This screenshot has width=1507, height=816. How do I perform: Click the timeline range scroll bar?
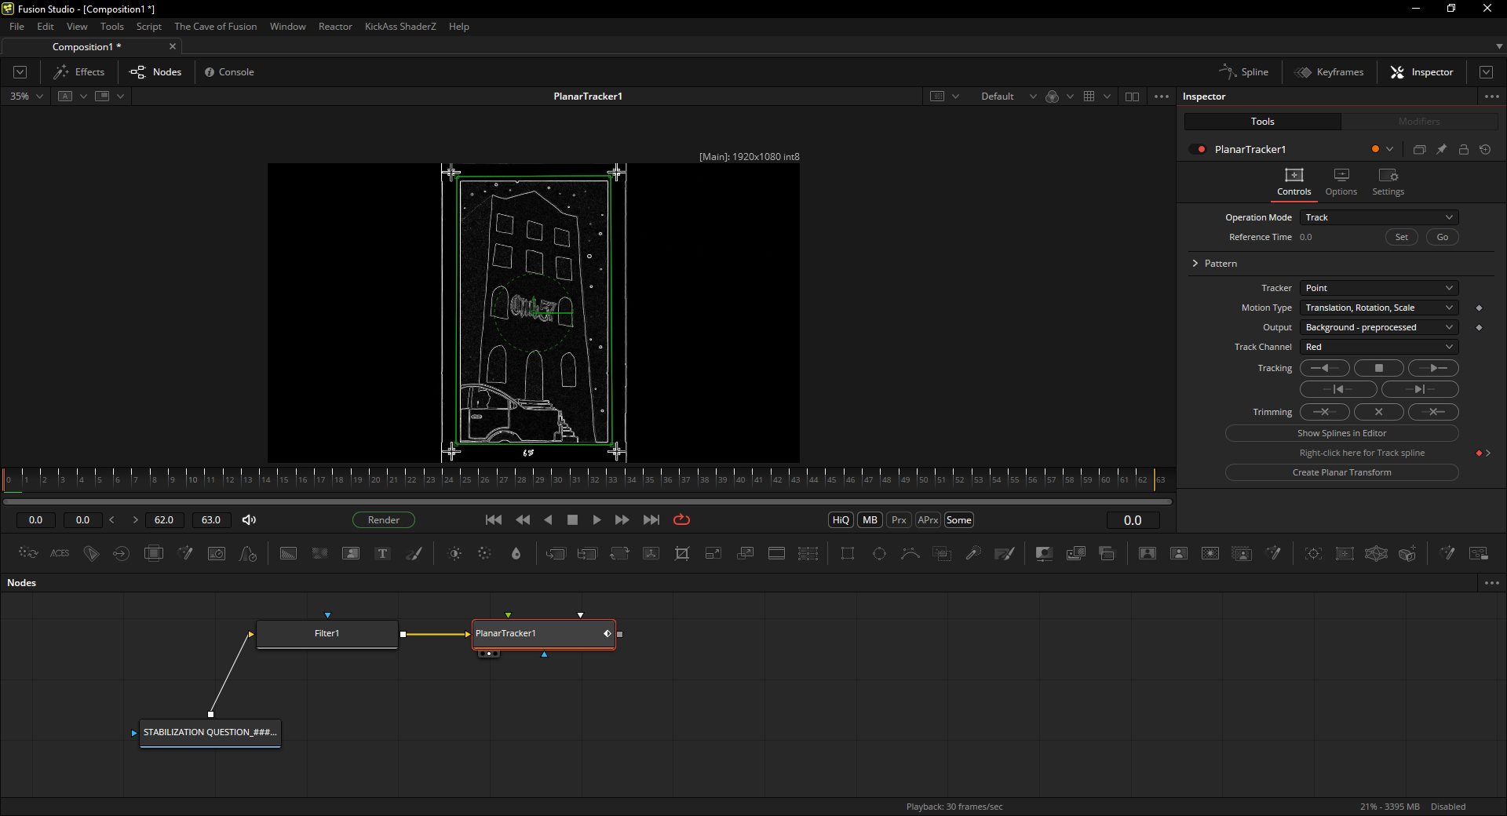[x=587, y=501]
